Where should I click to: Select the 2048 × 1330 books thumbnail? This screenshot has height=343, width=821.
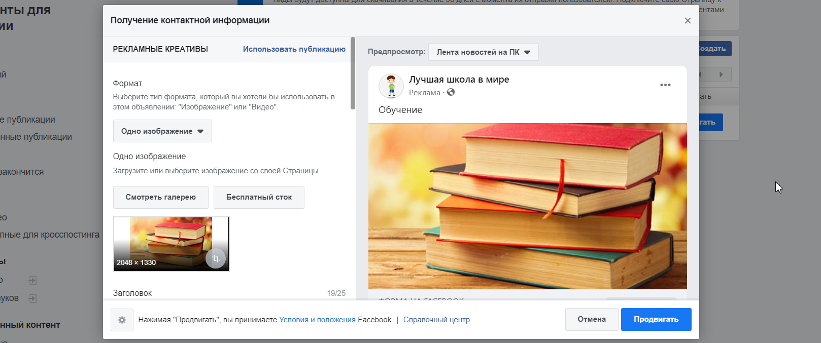[x=171, y=244]
